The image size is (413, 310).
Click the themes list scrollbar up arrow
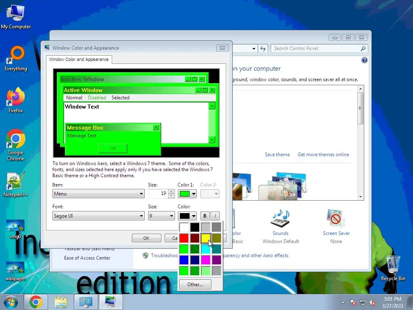coord(361,89)
